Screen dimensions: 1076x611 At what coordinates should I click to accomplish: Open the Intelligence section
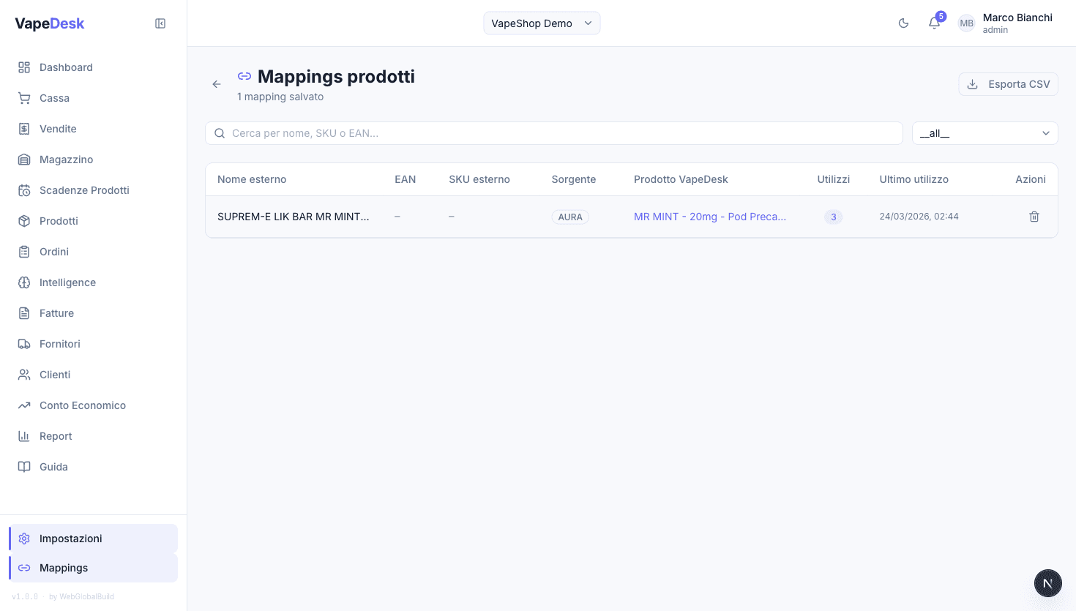click(x=67, y=282)
